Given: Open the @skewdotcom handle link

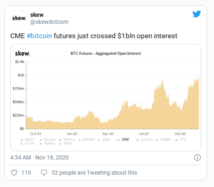Looking at the screenshot, I should tap(49, 22).
